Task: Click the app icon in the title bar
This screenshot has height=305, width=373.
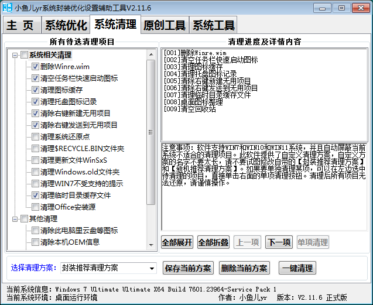Action: pos(7,6)
